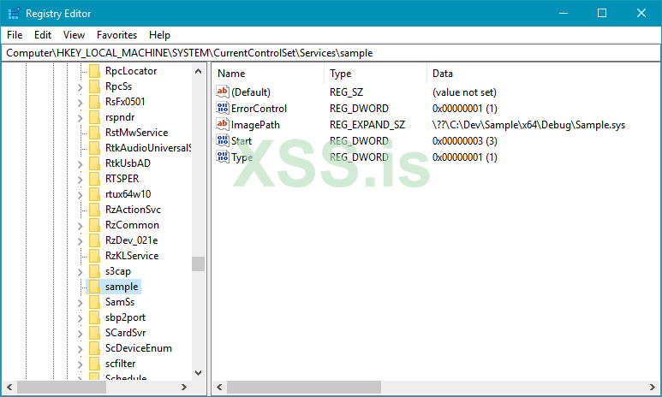Click the s3cap folder icon
This screenshot has height=397, width=662.
pyautogui.click(x=94, y=271)
